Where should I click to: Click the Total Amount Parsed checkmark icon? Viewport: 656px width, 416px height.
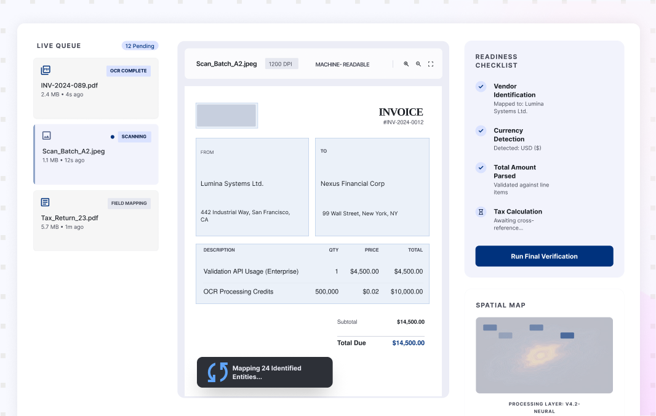click(481, 168)
